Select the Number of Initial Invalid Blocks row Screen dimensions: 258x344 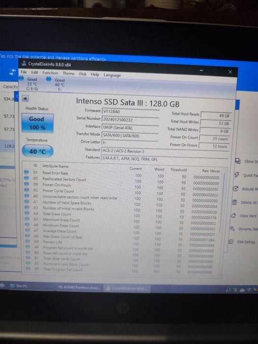pos(121,209)
